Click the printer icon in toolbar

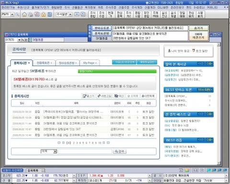pyautogui.click(x=31, y=14)
